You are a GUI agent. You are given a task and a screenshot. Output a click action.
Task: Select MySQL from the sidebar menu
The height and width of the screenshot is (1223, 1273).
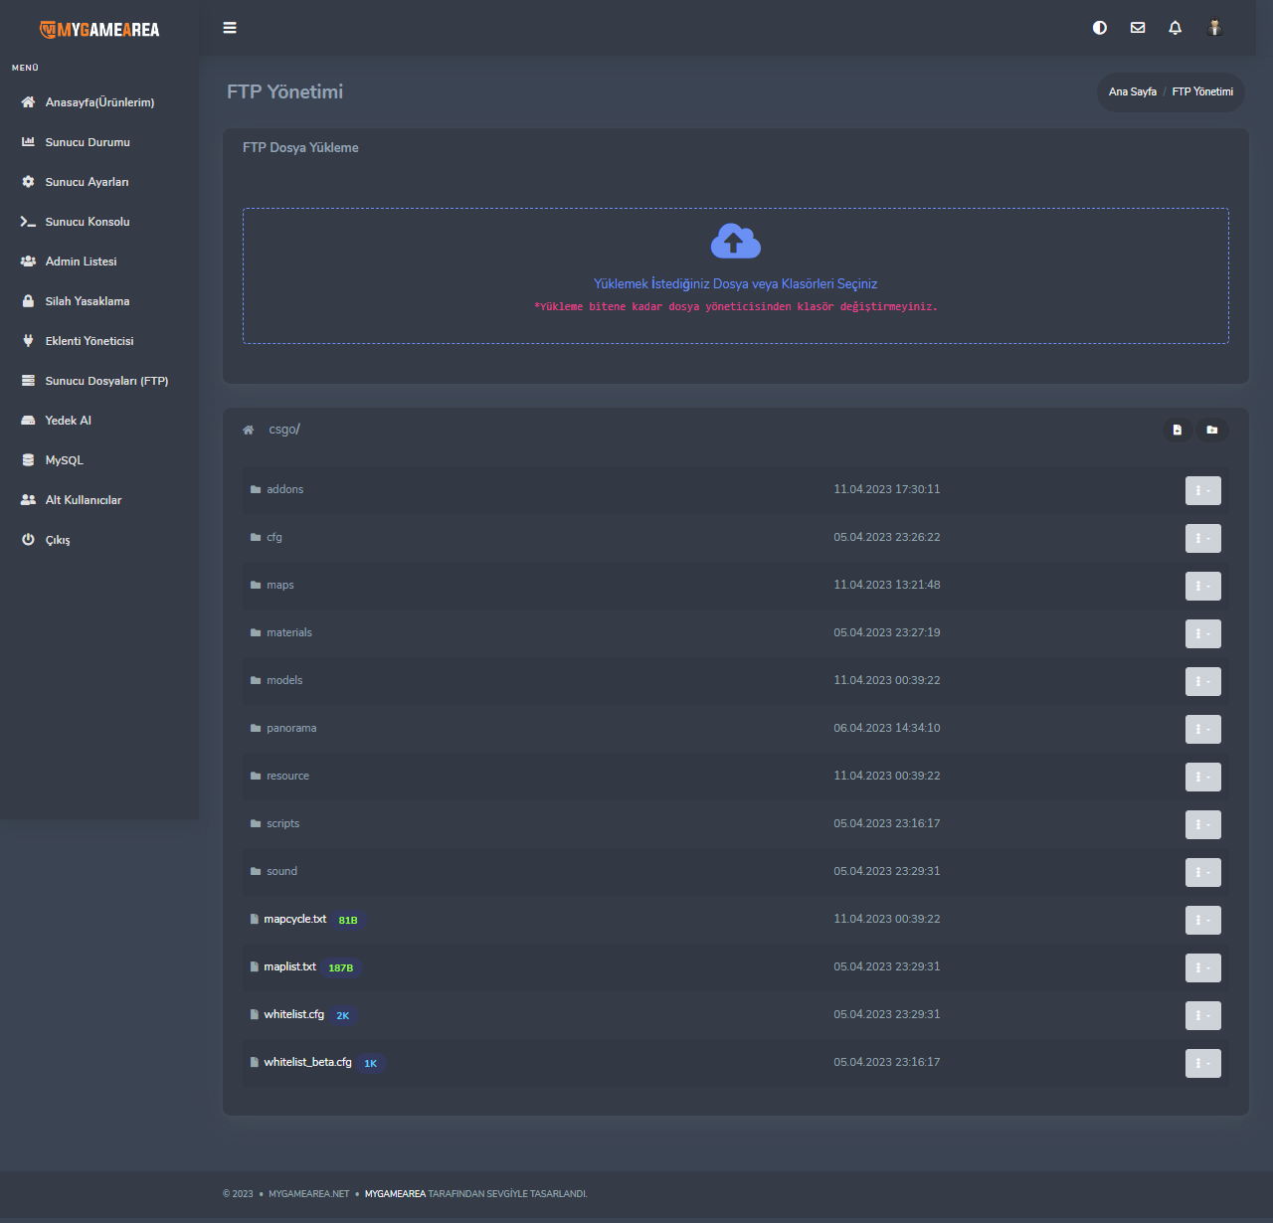[x=65, y=460]
